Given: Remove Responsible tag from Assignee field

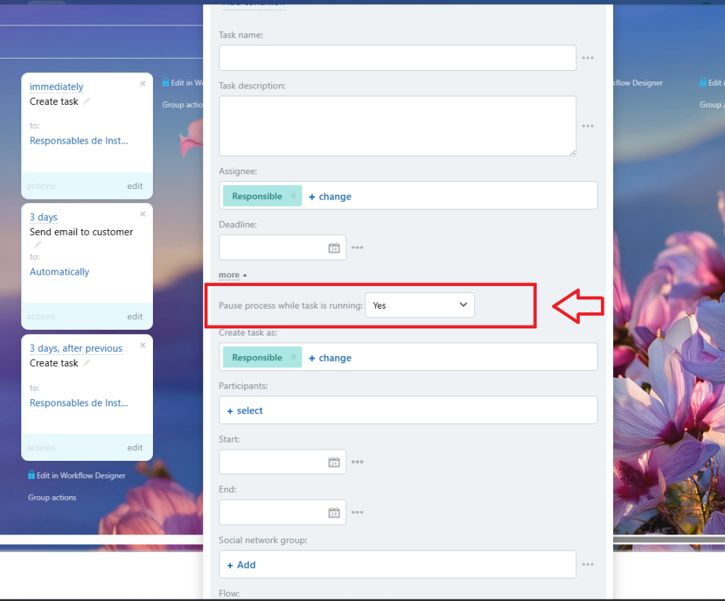Looking at the screenshot, I should pos(293,196).
